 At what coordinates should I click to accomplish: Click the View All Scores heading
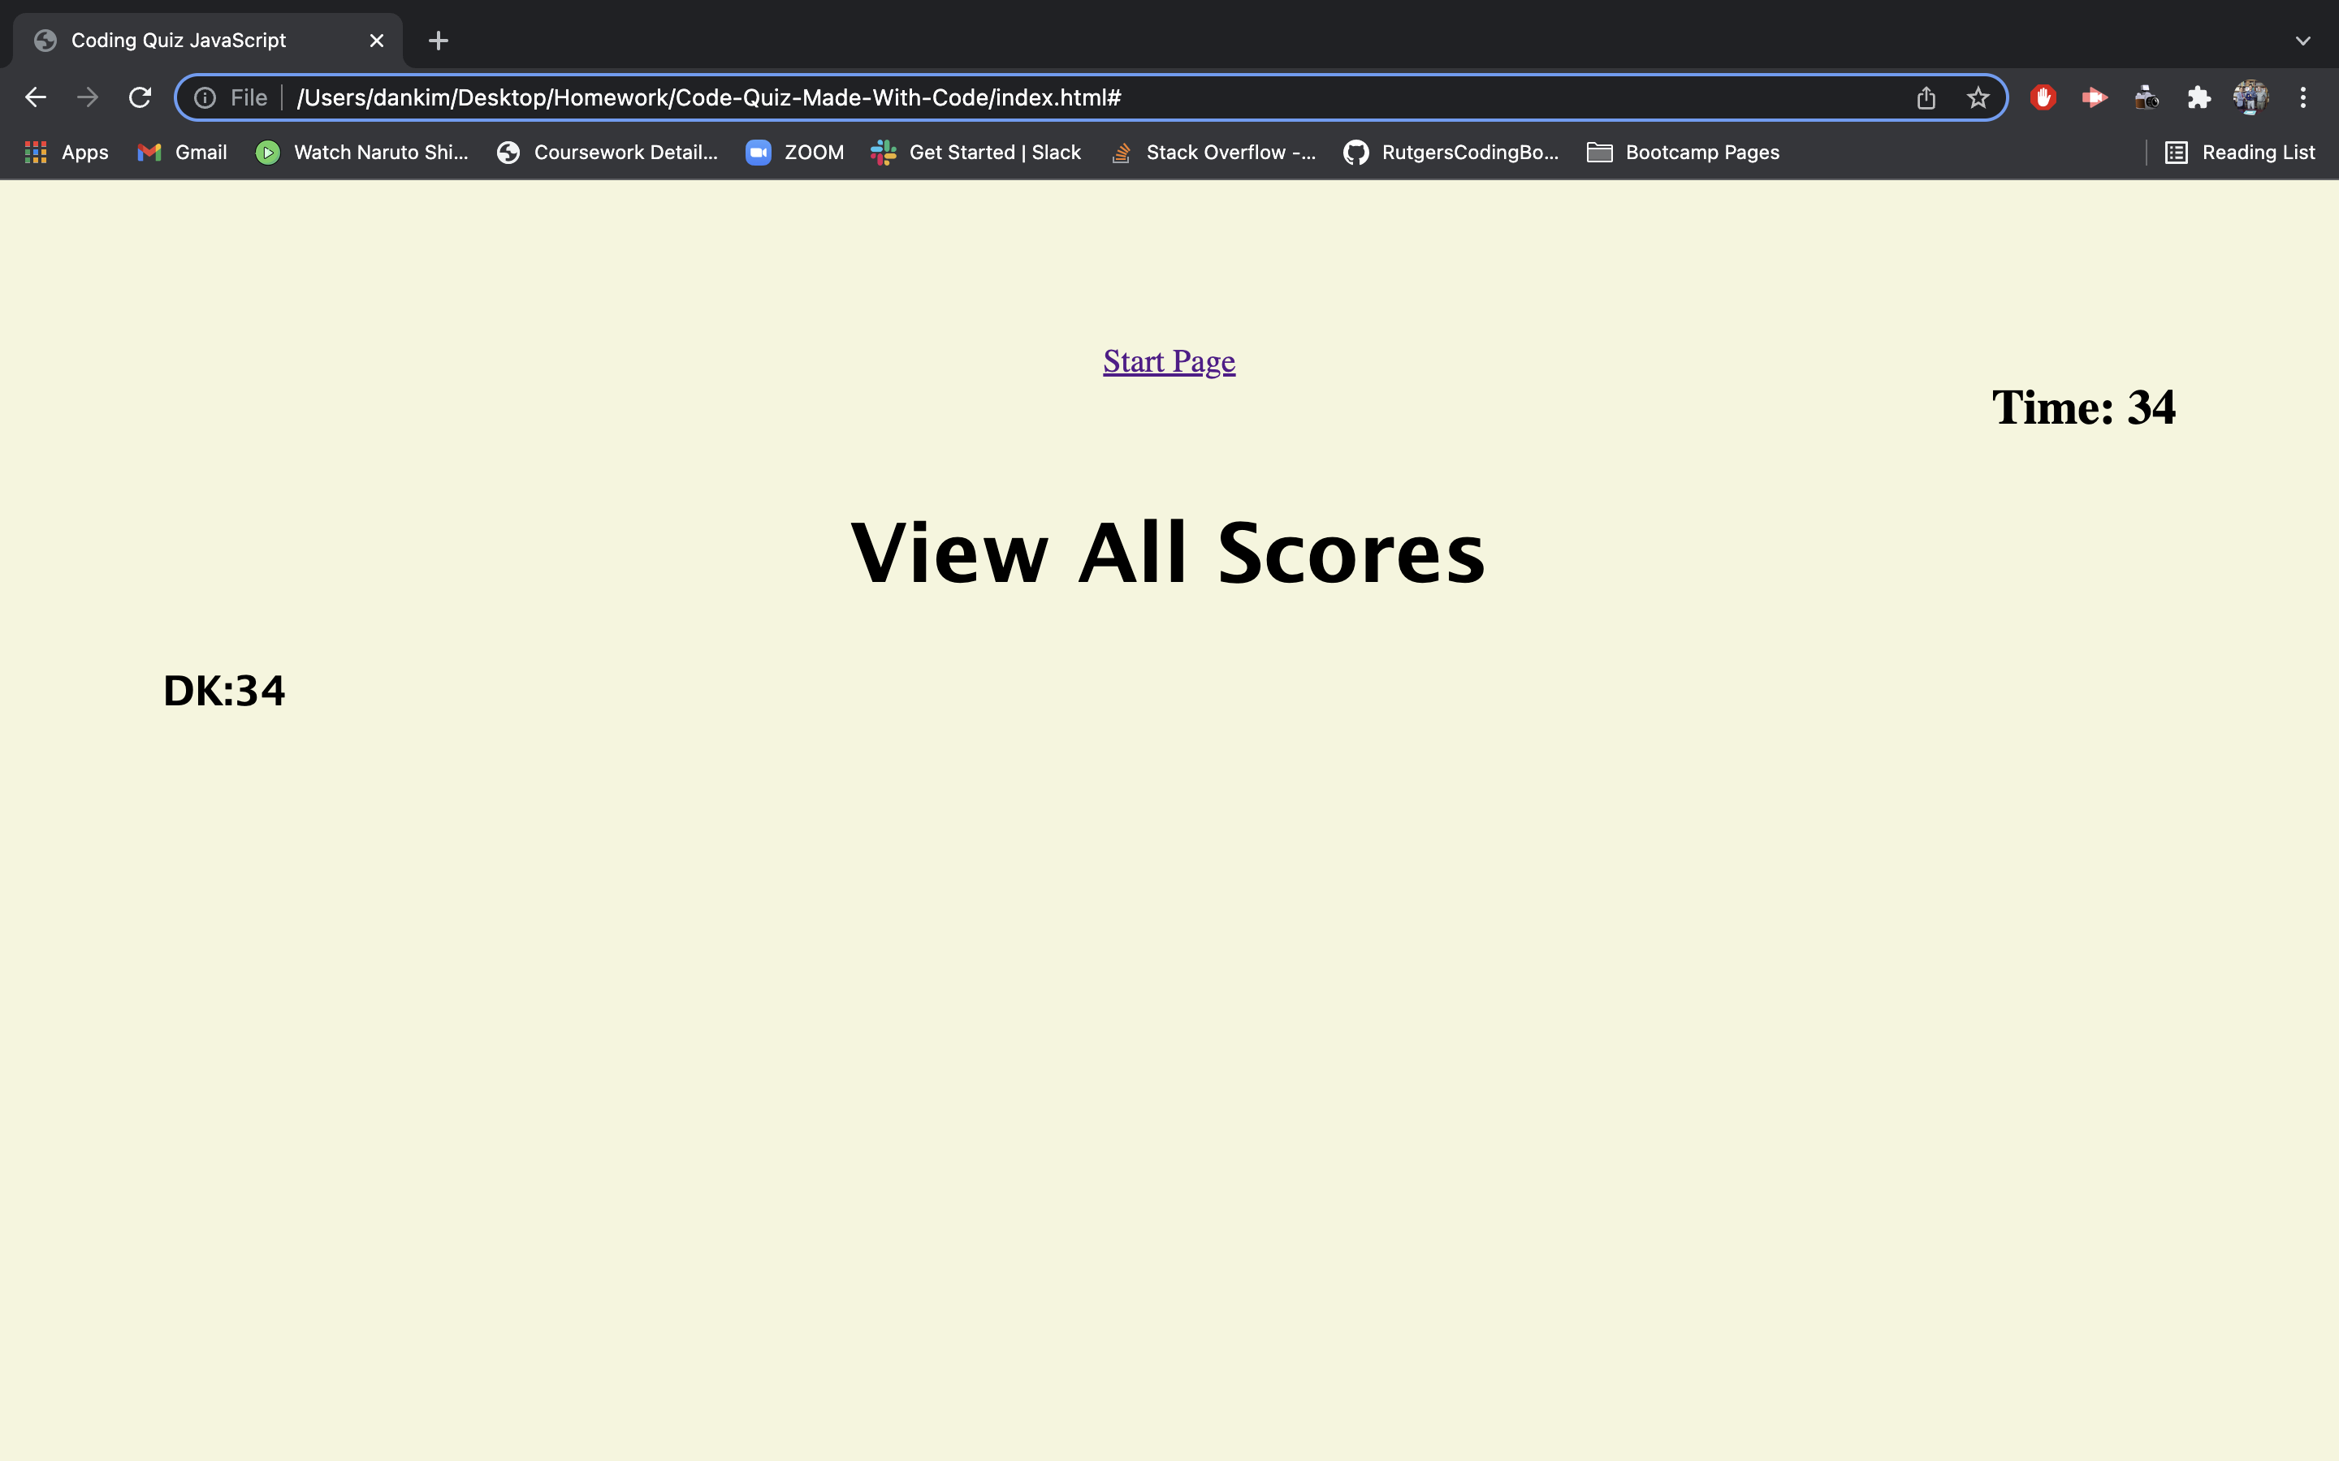click(x=1168, y=551)
